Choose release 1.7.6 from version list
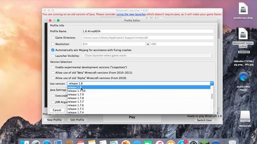This screenshot has height=144, width=257. [139, 105]
